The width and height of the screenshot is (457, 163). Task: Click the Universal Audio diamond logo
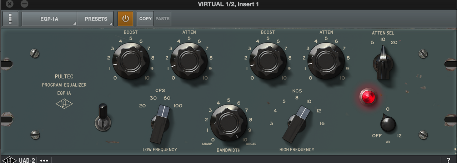click(64, 104)
